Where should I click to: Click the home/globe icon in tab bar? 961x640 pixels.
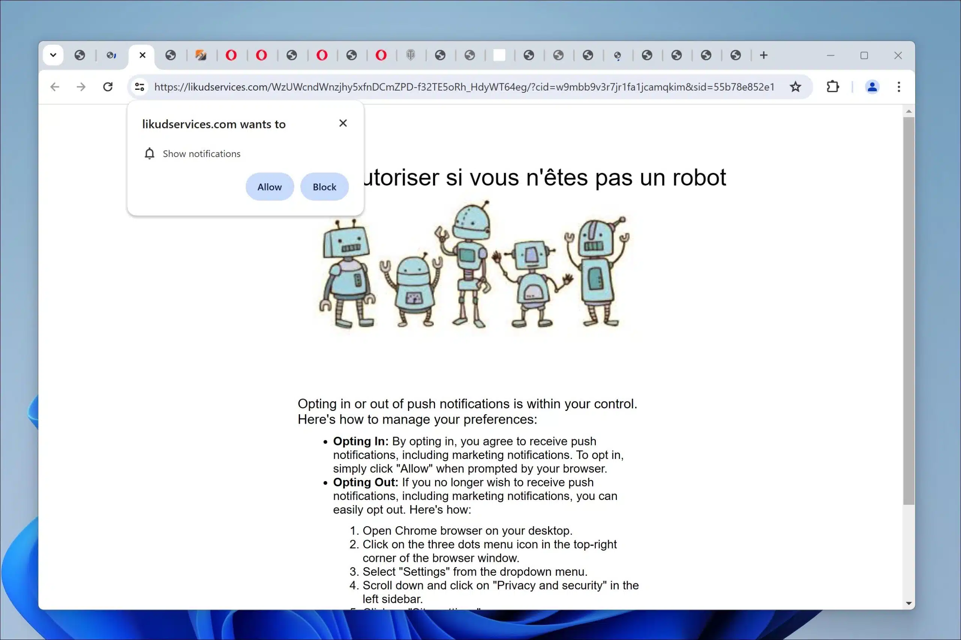pyautogui.click(x=80, y=55)
